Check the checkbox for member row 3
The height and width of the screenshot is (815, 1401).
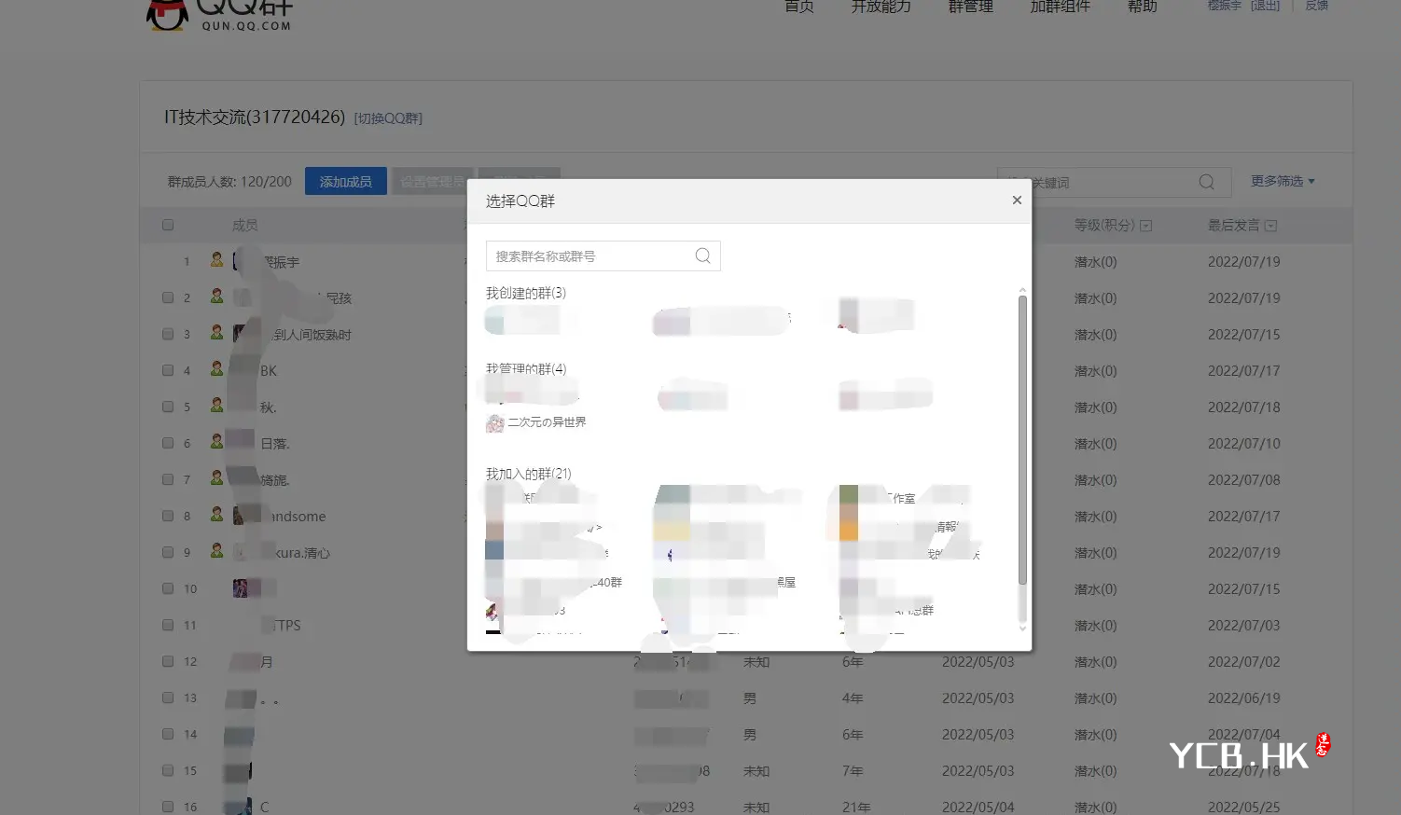pyautogui.click(x=168, y=334)
